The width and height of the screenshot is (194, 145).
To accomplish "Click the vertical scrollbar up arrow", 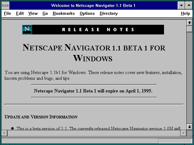I will pyautogui.click(x=189, y=23).
